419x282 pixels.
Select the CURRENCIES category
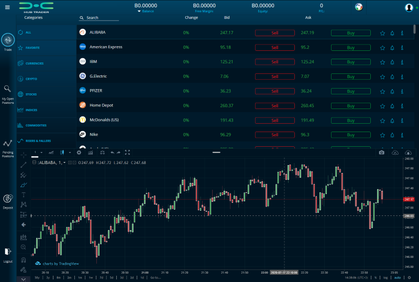[x=47, y=63]
